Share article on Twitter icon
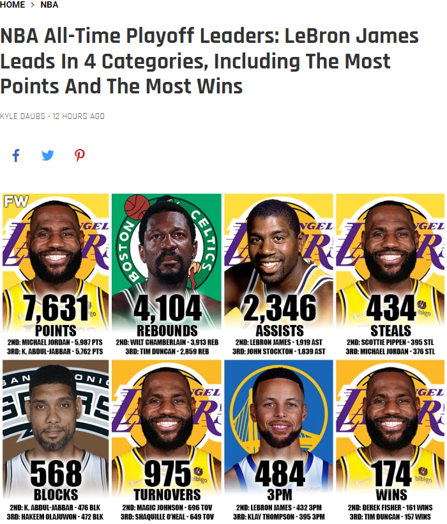 pyautogui.click(x=48, y=155)
